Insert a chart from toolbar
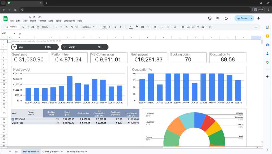Viewport: 272px width, 154px height. 193,27
